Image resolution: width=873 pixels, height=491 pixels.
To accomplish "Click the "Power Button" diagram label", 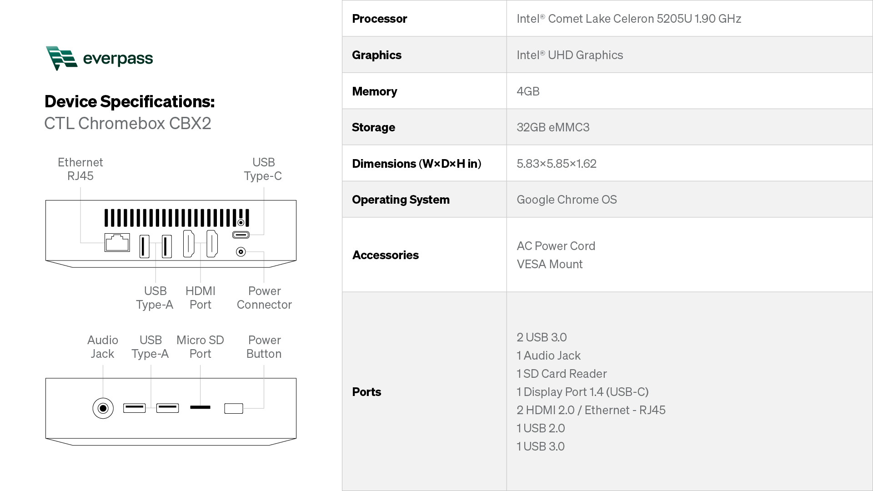I will pyautogui.click(x=264, y=347).
